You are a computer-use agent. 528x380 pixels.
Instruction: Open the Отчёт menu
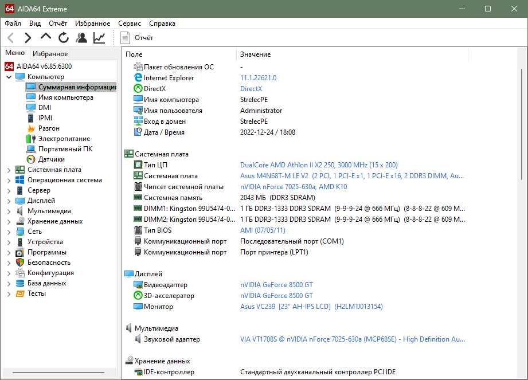pyautogui.click(x=58, y=23)
